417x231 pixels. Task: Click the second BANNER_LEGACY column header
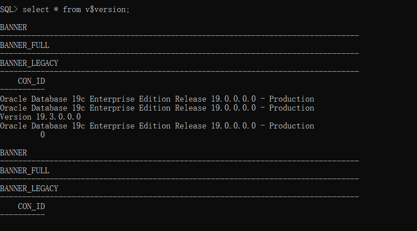click(x=29, y=188)
